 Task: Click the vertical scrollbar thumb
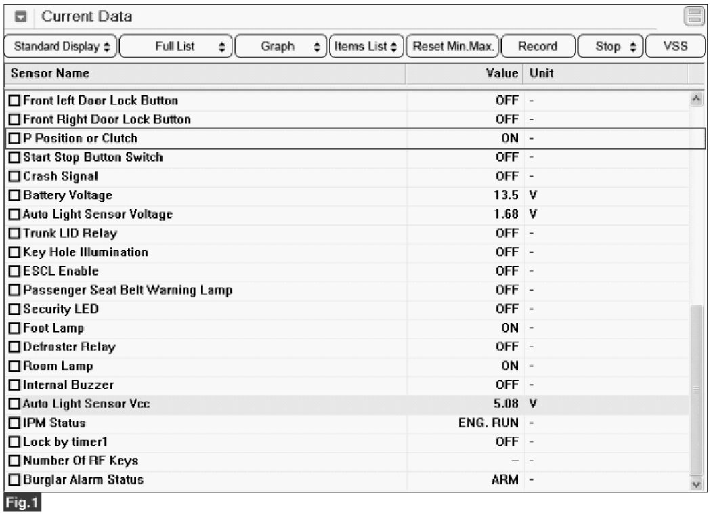click(x=695, y=389)
